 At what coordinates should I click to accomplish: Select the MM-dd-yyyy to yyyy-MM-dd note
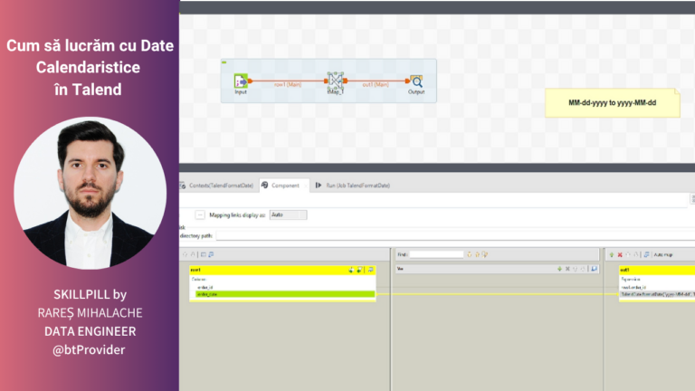point(612,103)
